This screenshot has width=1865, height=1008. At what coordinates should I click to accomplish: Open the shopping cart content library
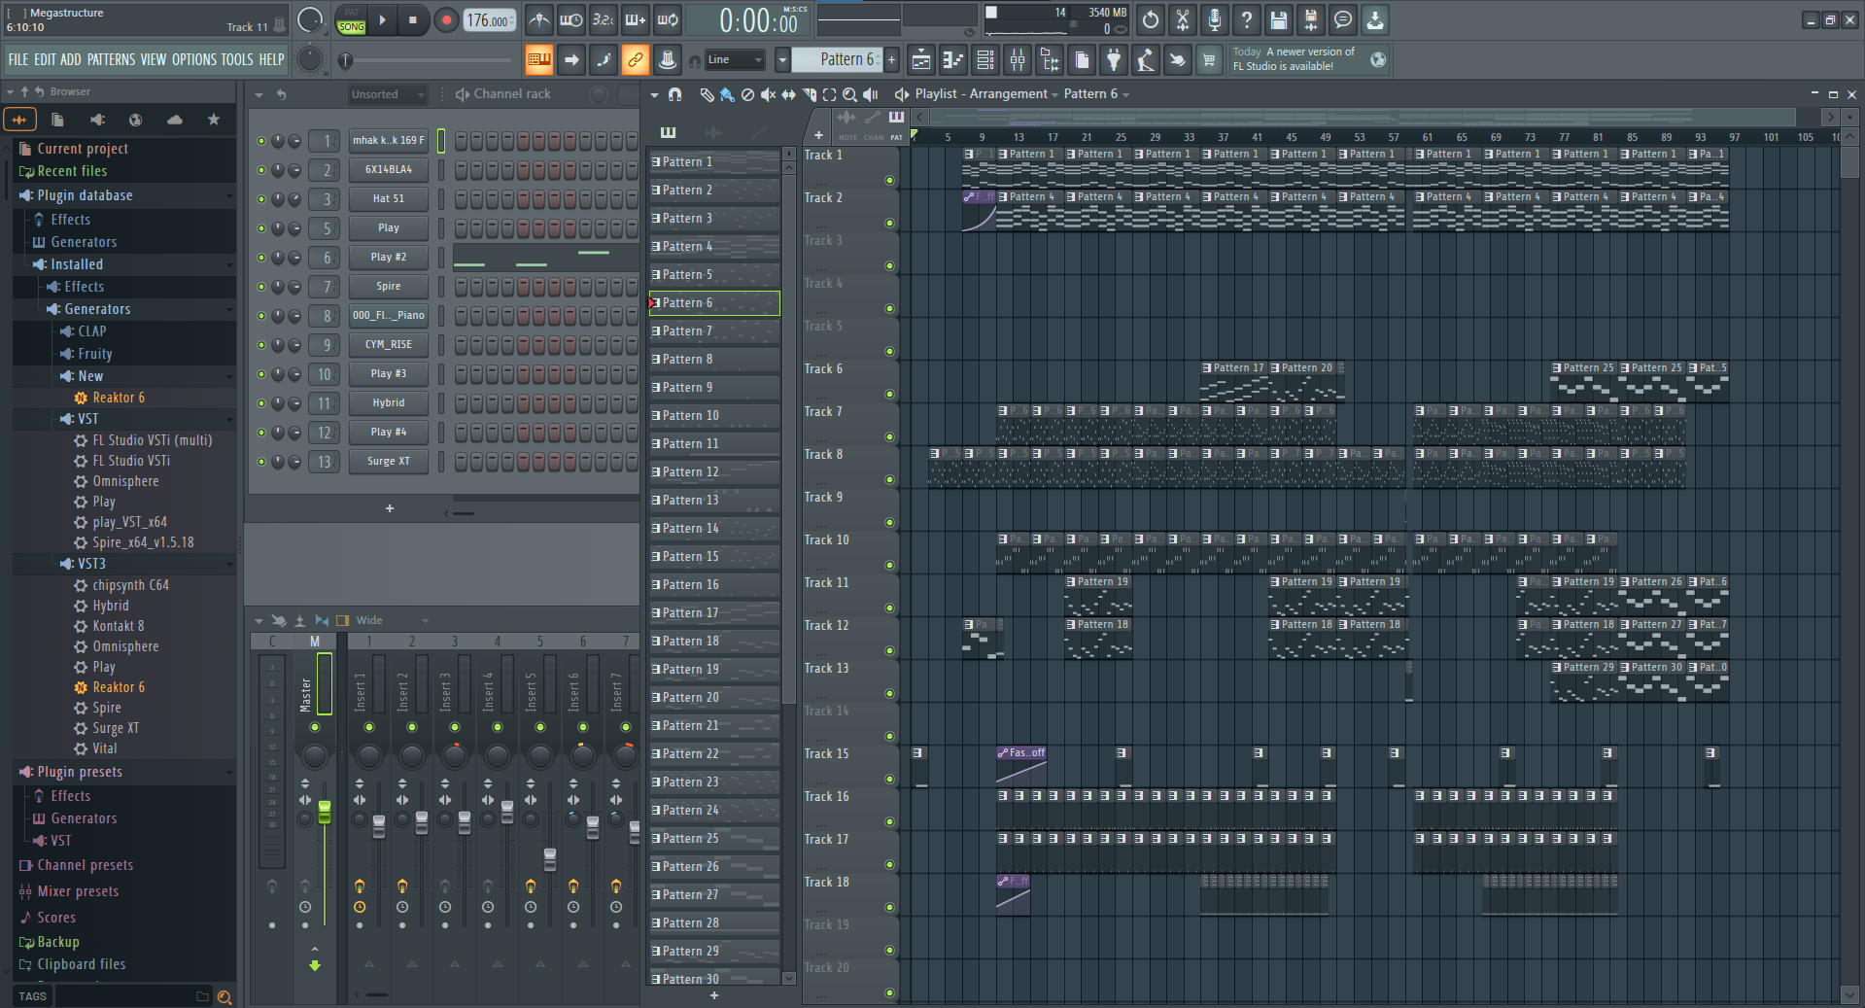coord(1209,60)
